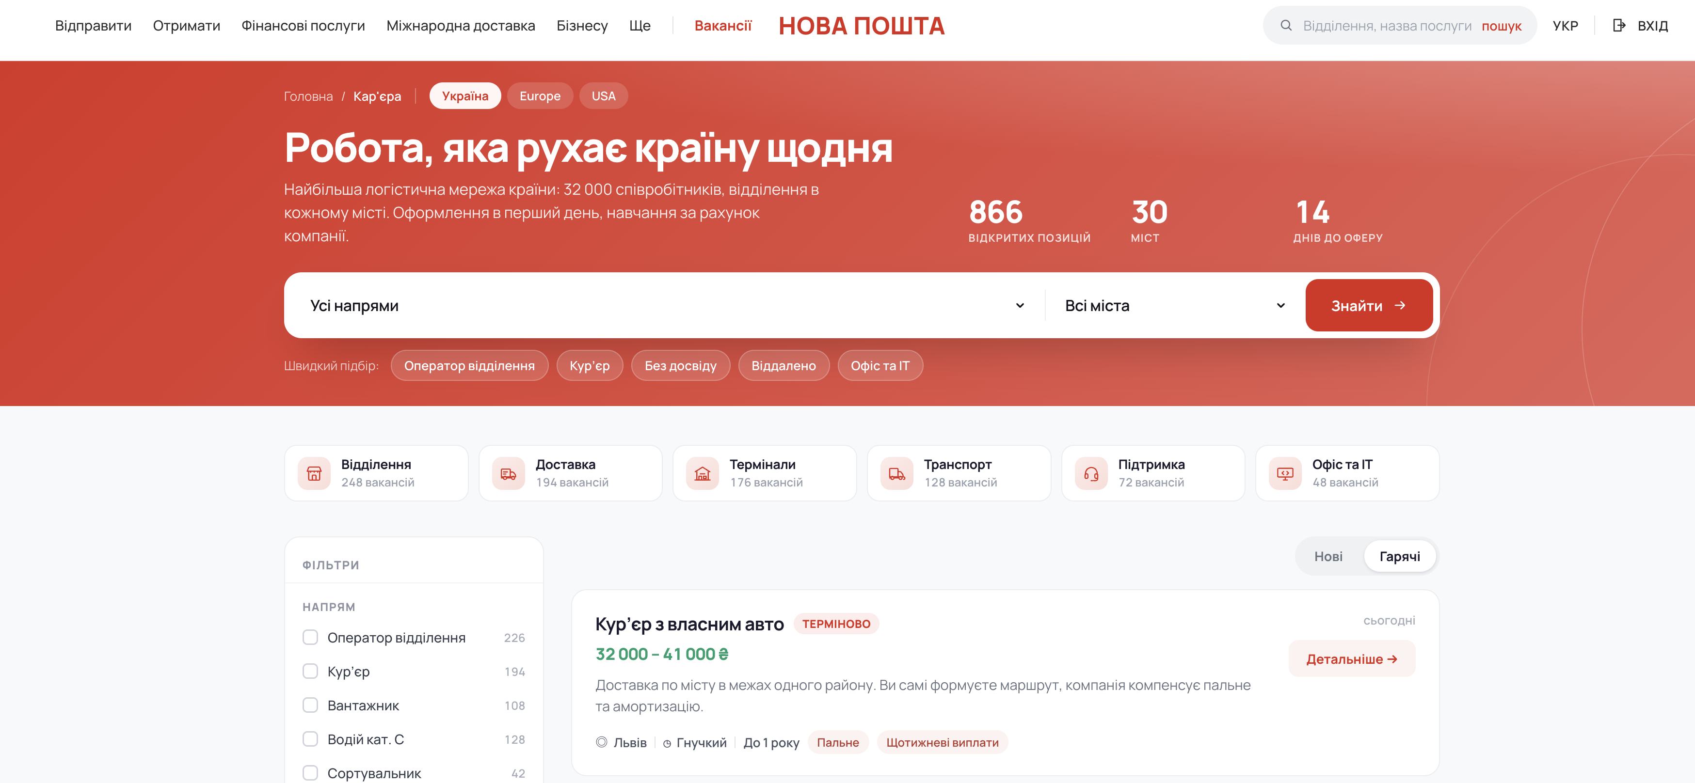The height and width of the screenshot is (783, 1695).
Task: Click the Головна breadcrumb link
Action: click(308, 96)
